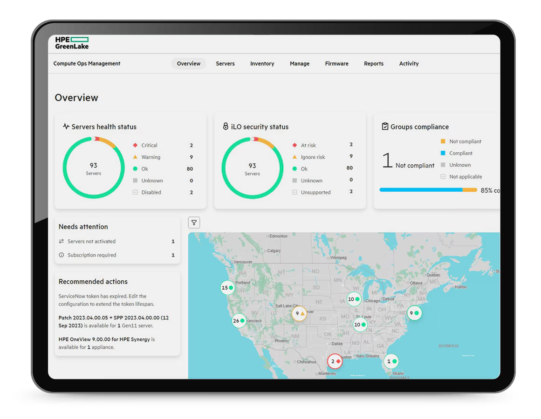Select the Manage tab

(300, 63)
